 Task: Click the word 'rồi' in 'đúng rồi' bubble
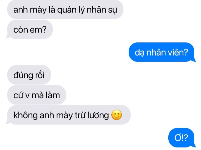click(x=40, y=75)
